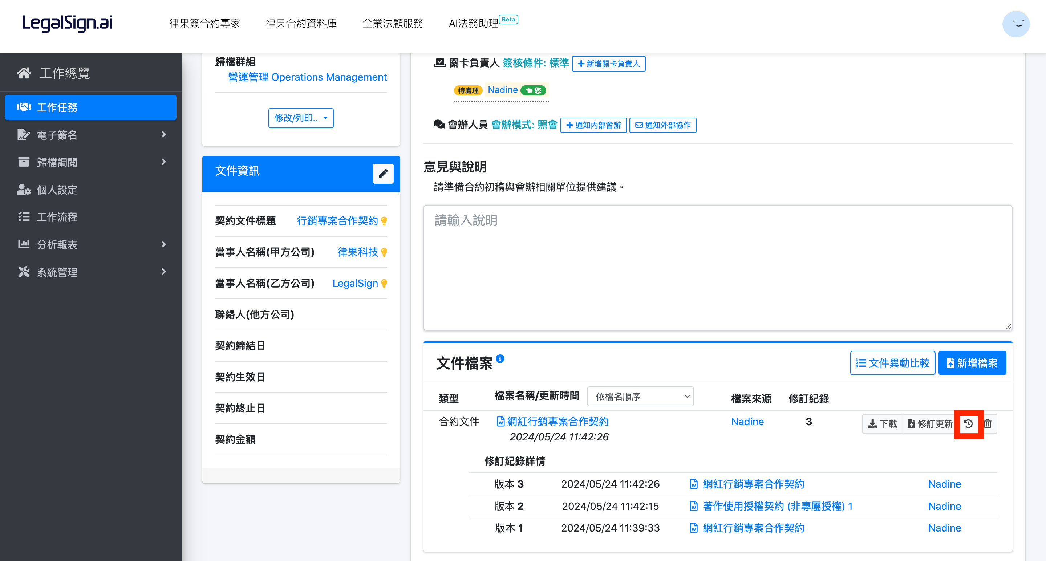Open 網紅行銷專案合作契約 file link in 合約文件 row
This screenshot has width=1046, height=561.
click(x=558, y=421)
